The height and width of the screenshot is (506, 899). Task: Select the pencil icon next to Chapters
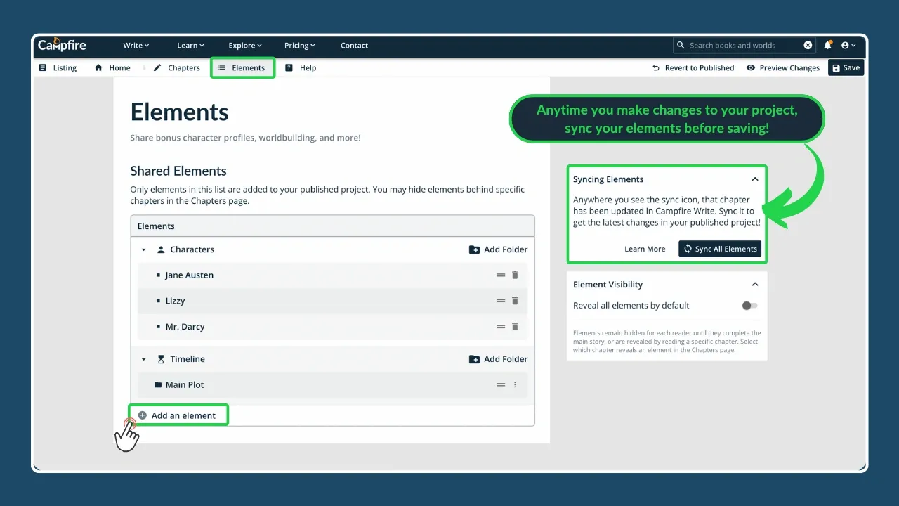pos(156,67)
